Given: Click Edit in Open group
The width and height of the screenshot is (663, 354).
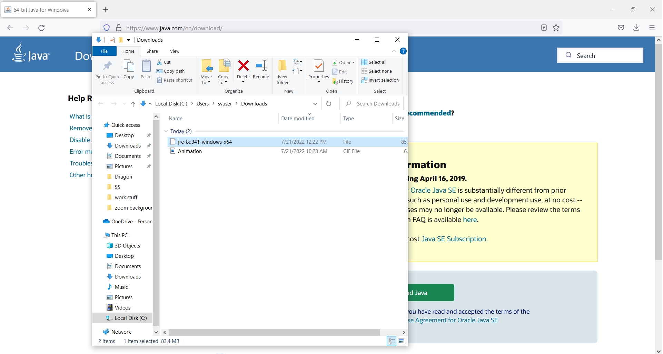Looking at the screenshot, I should (x=340, y=72).
